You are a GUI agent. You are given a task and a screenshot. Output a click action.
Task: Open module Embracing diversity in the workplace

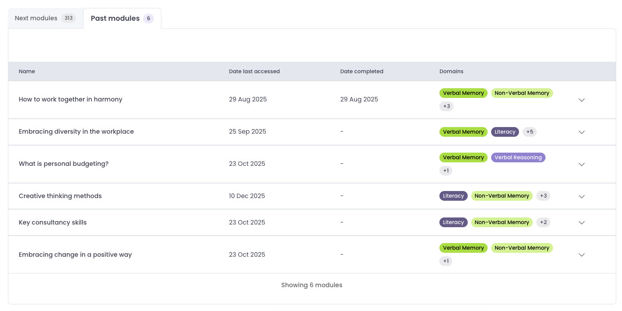76,131
